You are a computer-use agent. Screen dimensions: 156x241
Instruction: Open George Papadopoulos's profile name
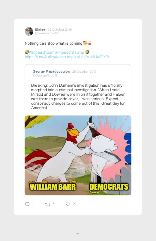[51, 71]
